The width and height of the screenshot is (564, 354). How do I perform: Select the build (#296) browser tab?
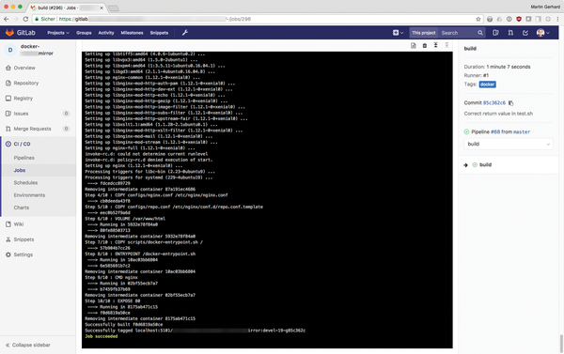[67, 8]
